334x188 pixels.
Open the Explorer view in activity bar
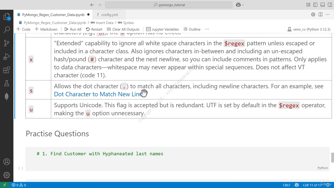pyautogui.click(x=7, y=16)
